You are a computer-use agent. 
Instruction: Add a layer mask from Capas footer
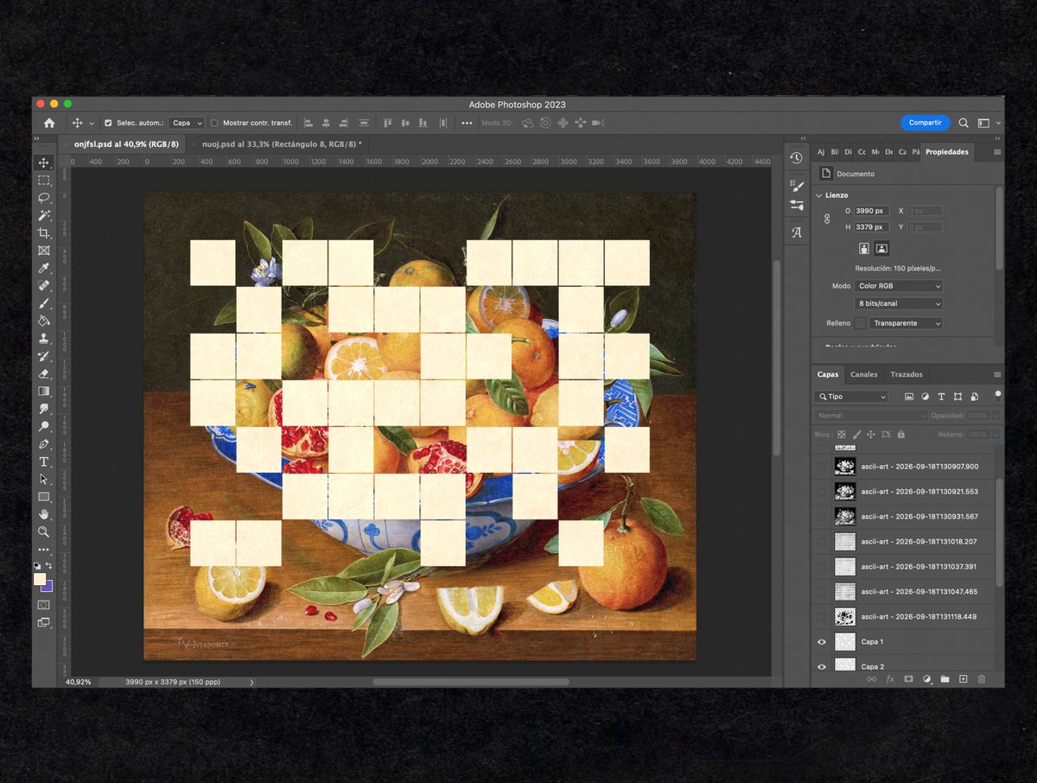point(908,679)
